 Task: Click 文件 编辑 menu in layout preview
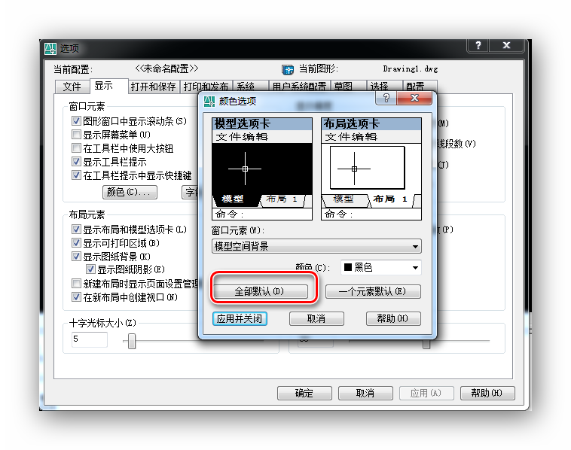coord(371,137)
